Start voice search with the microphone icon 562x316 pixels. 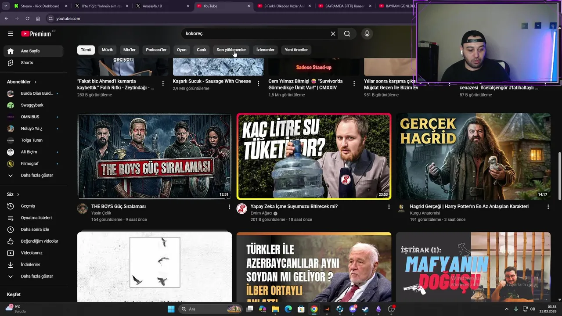pyautogui.click(x=367, y=33)
